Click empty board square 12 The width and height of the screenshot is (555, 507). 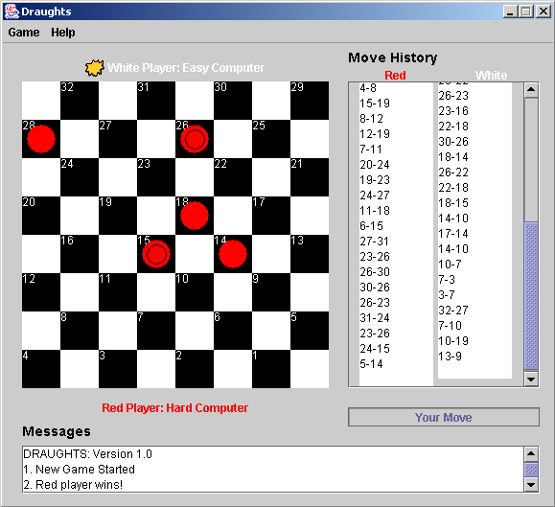[41, 292]
